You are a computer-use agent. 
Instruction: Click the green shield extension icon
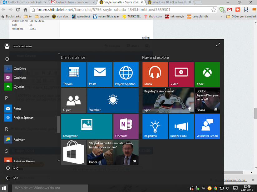pyautogui.click(x=222, y=10)
